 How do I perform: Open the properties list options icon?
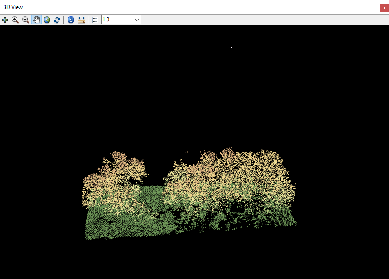pos(95,20)
